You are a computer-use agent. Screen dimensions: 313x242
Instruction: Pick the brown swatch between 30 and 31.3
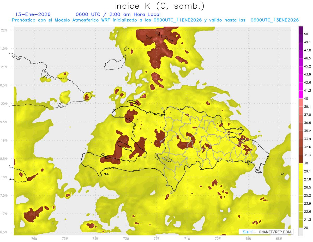click(x=301, y=159)
